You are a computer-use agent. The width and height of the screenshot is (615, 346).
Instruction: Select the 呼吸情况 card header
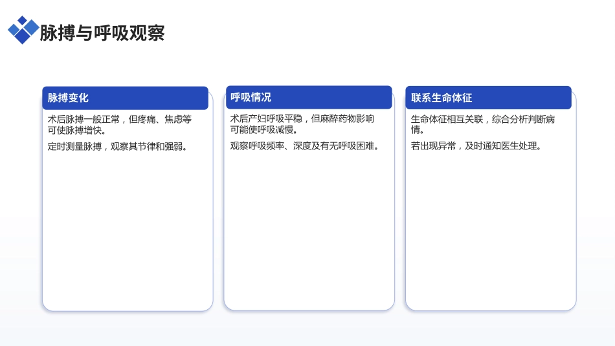(309, 97)
